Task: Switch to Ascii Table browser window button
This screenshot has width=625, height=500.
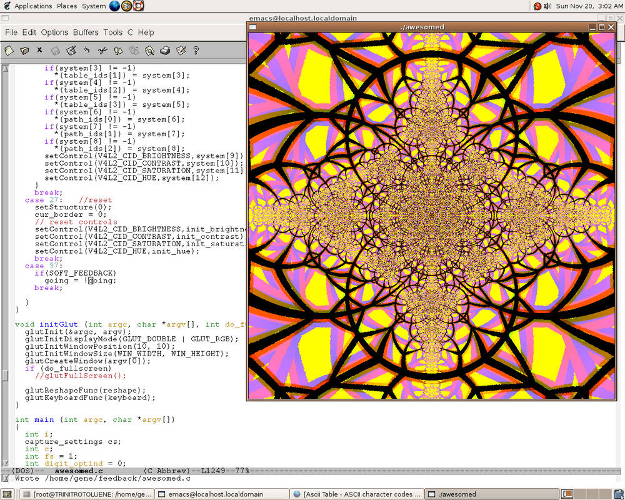Action: coord(357,494)
